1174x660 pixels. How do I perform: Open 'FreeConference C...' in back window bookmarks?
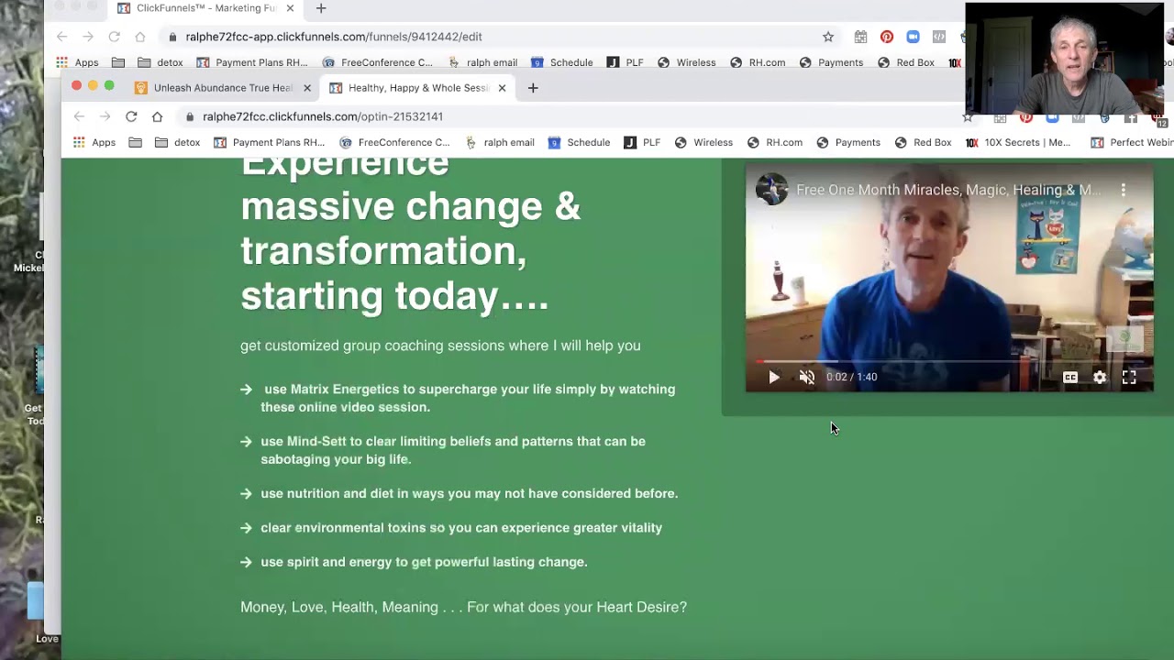click(377, 62)
